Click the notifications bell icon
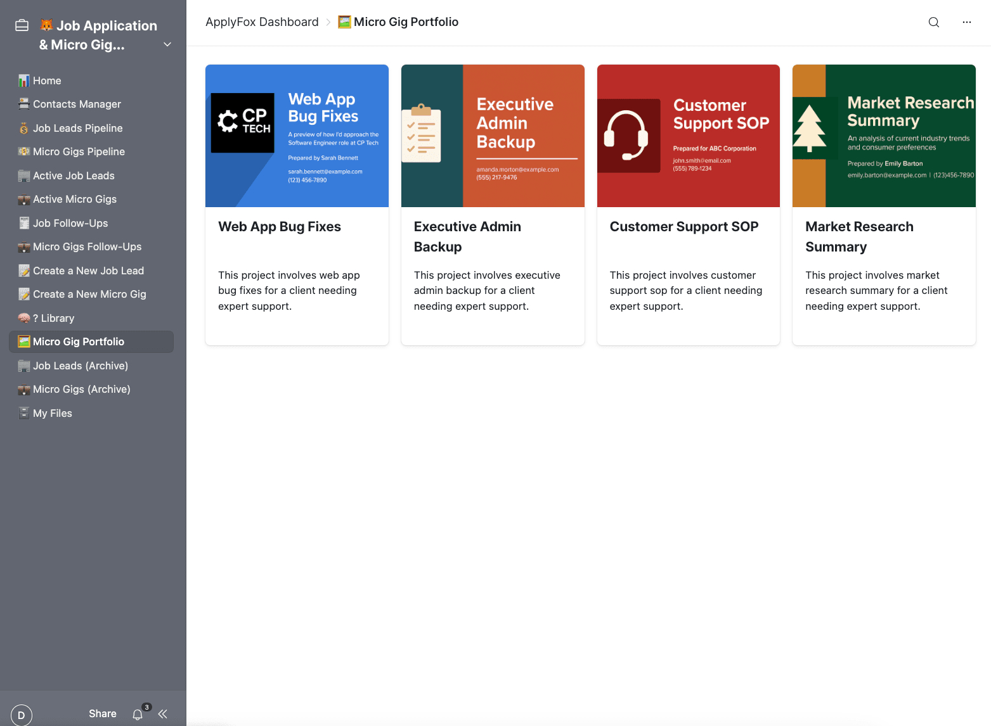The height and width of the screenshot is (726, 991). [x=138, y=715]
